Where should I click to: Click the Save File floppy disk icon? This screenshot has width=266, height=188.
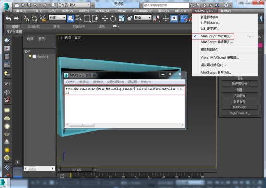click(29, 5)
